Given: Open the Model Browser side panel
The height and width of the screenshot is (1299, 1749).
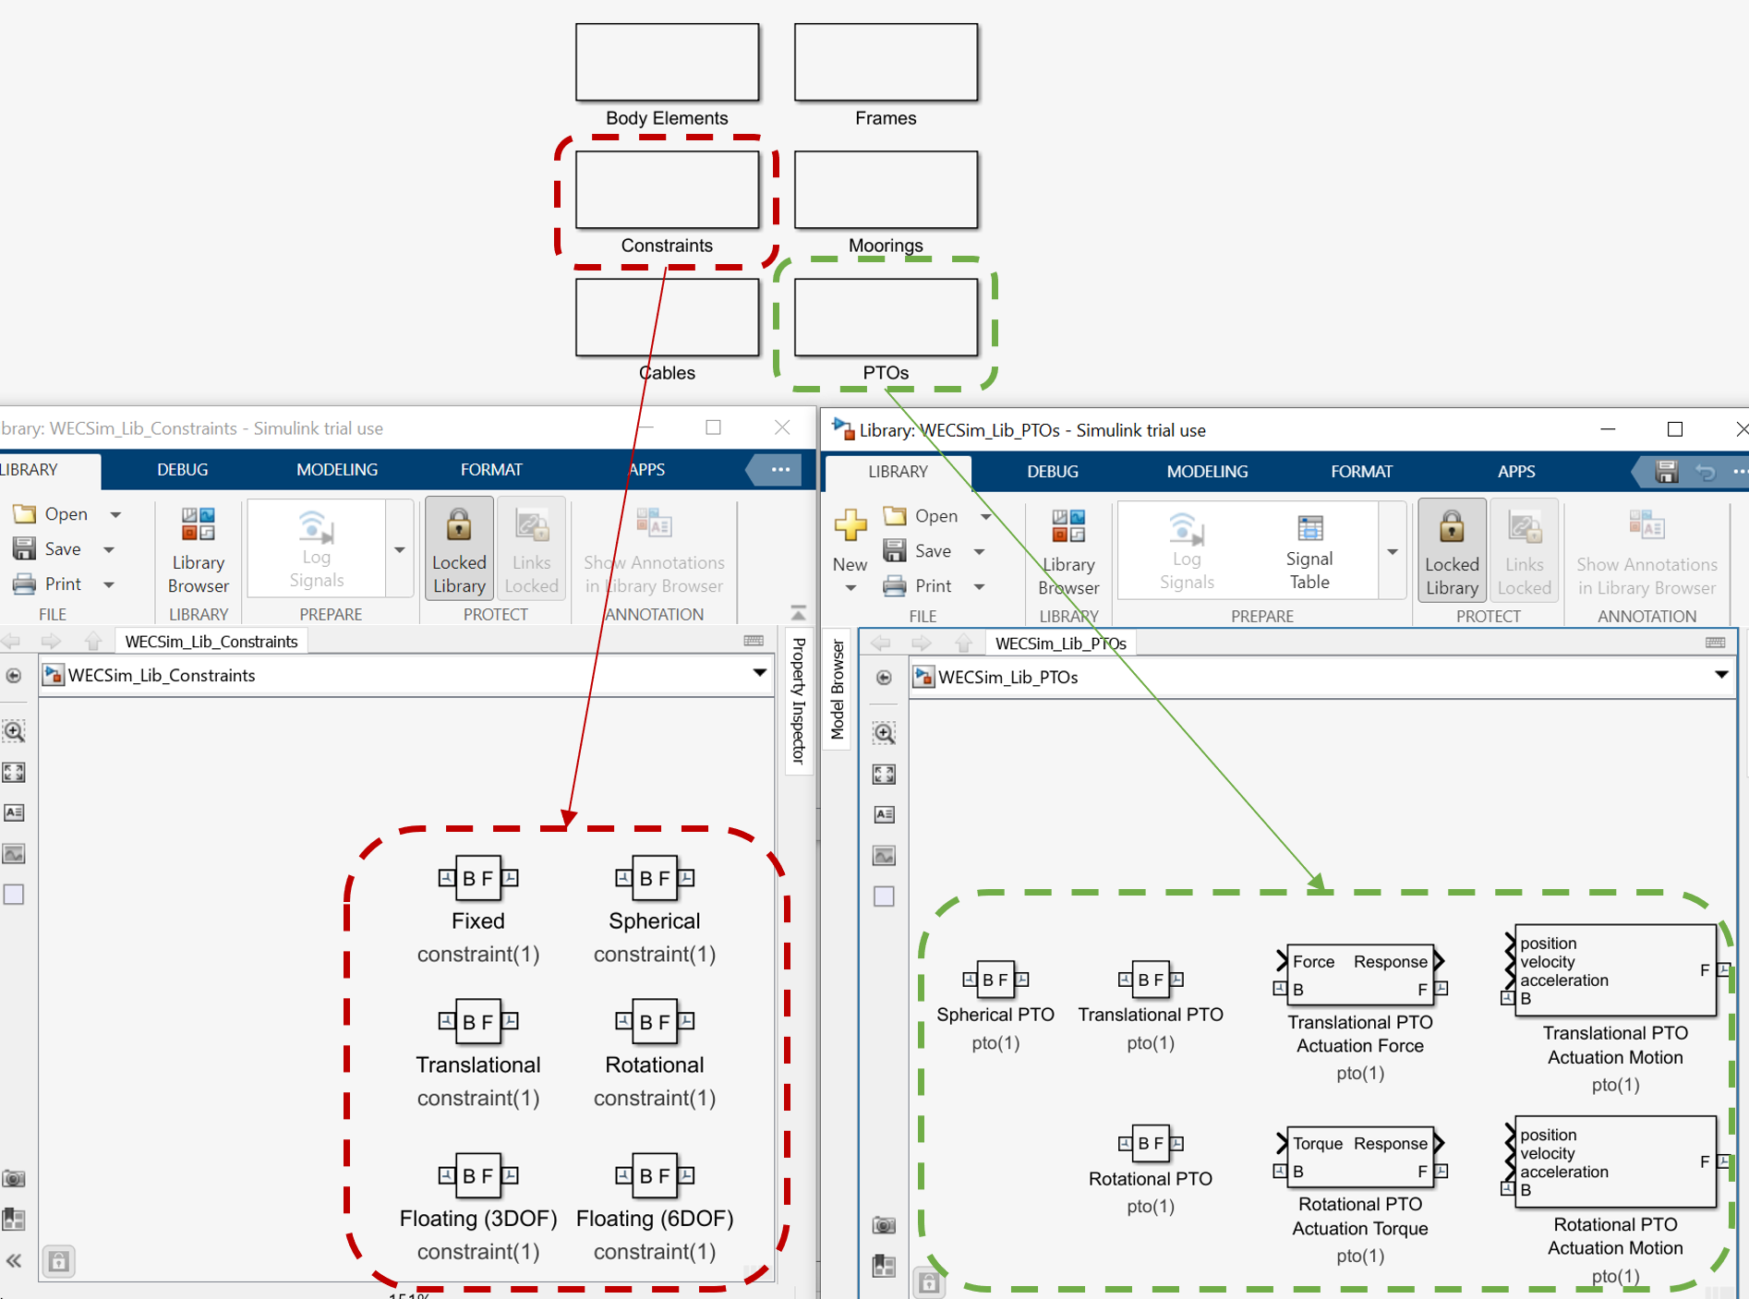Looking at the screenshot, I should pos(837,691).
